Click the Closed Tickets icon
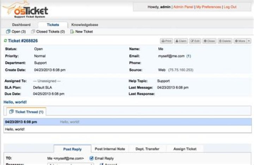 [x=33, y=31]
